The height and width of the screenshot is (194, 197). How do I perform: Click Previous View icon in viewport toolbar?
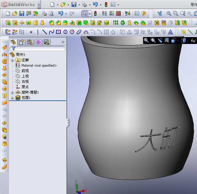click(160, 40)
